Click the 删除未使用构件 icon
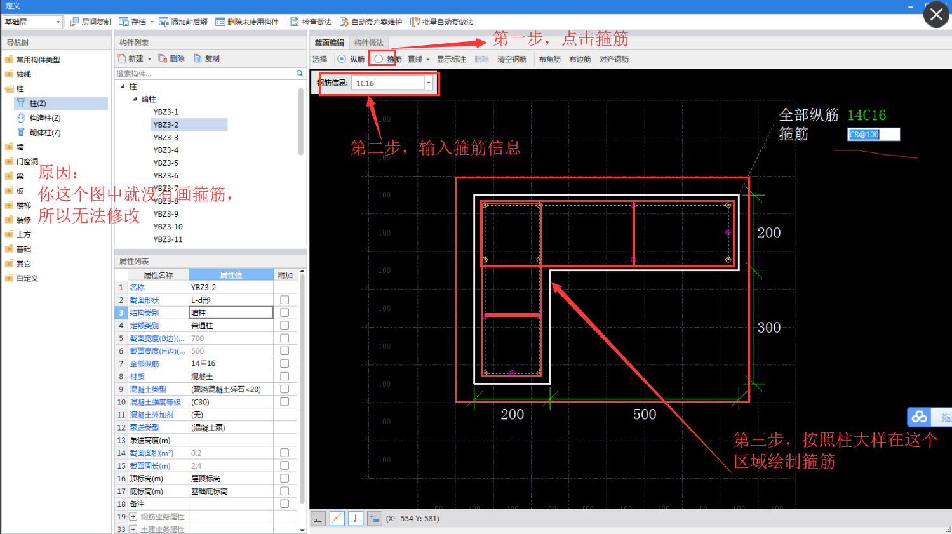The height and width of the screenshot is (534, 952). click(220, 22)
